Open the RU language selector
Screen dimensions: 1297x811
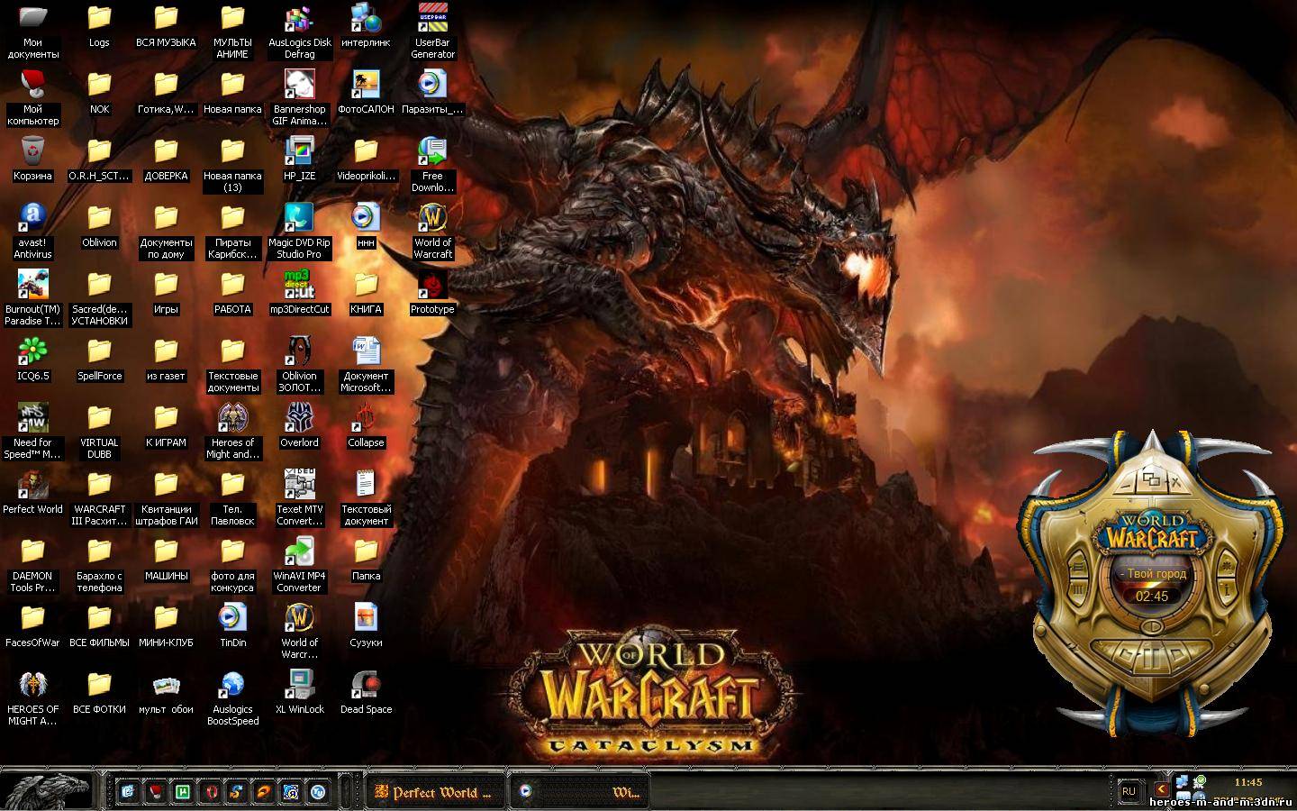tap(1129, 791)
